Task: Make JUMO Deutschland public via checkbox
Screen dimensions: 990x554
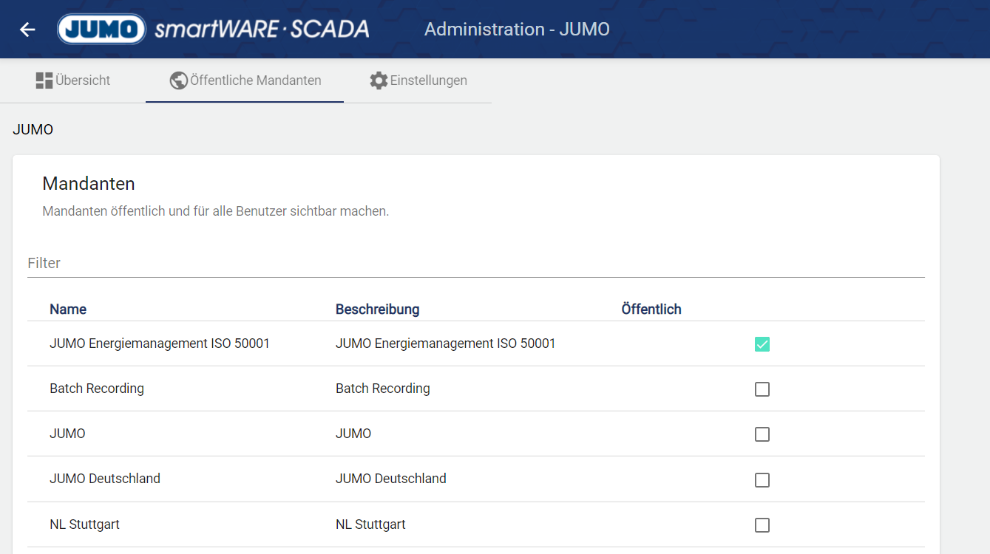Action: click(x=762, y=480)
